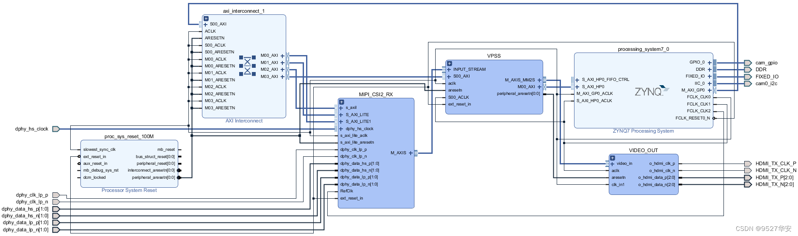Select the VPSS block title
The height and width of the screenshot is (236, 798).
[x=494, y=56]
